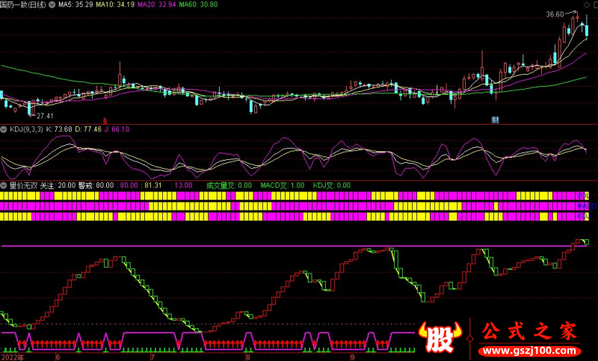Click the magenta 13.00 value
The image size is (598, 361).
click(183, 185)
